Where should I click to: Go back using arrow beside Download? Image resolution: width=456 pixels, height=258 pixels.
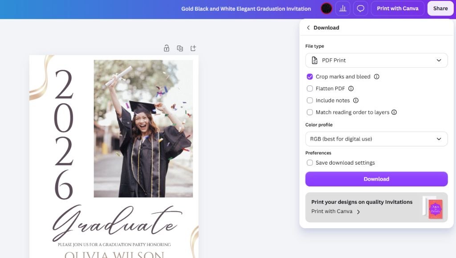point(308,28)
